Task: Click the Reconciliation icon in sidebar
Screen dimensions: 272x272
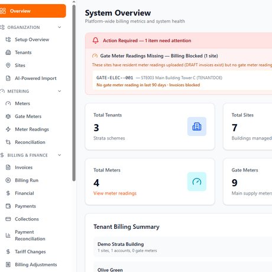Action: point(8,142)
